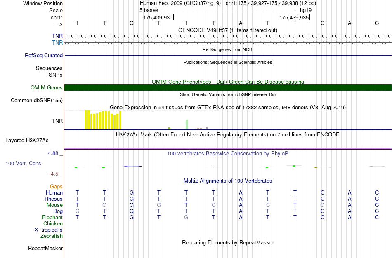Click the Chicken species label
The image size is (392, 258).
(53, 223)
